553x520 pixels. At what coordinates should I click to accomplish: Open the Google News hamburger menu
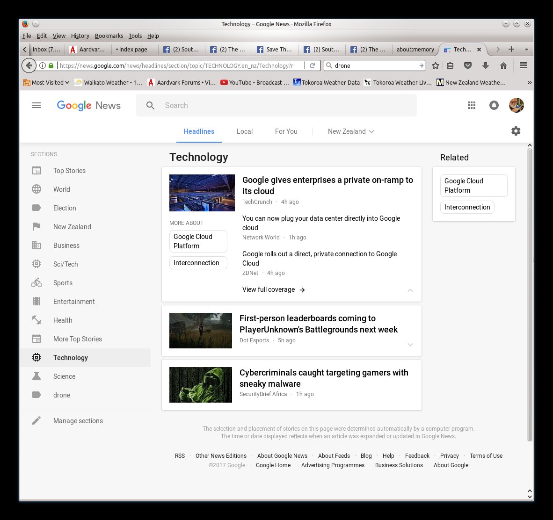[x=36, y=106]
